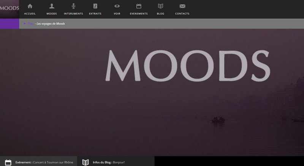The height and width of the screenshot is (166, 304).
Task: Open the EVENEMENTS page
Action: 139,14
